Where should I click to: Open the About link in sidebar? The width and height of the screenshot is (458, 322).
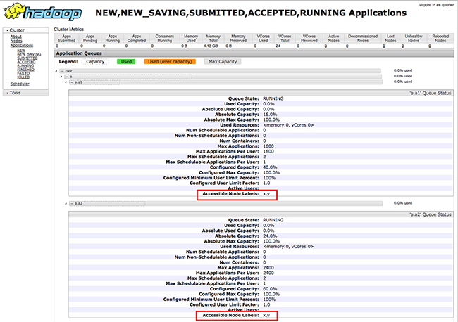(16, 37)
